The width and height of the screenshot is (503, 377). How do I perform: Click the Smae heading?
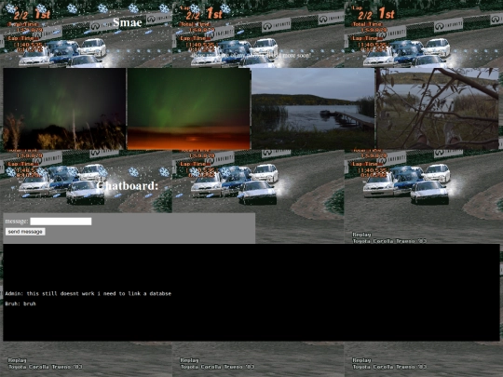point(128,22)
